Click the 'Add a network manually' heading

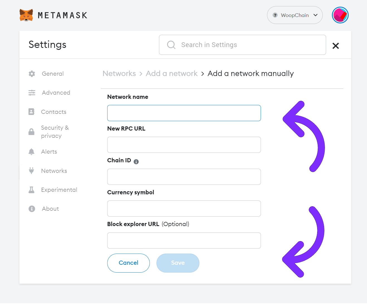[251, 73]
